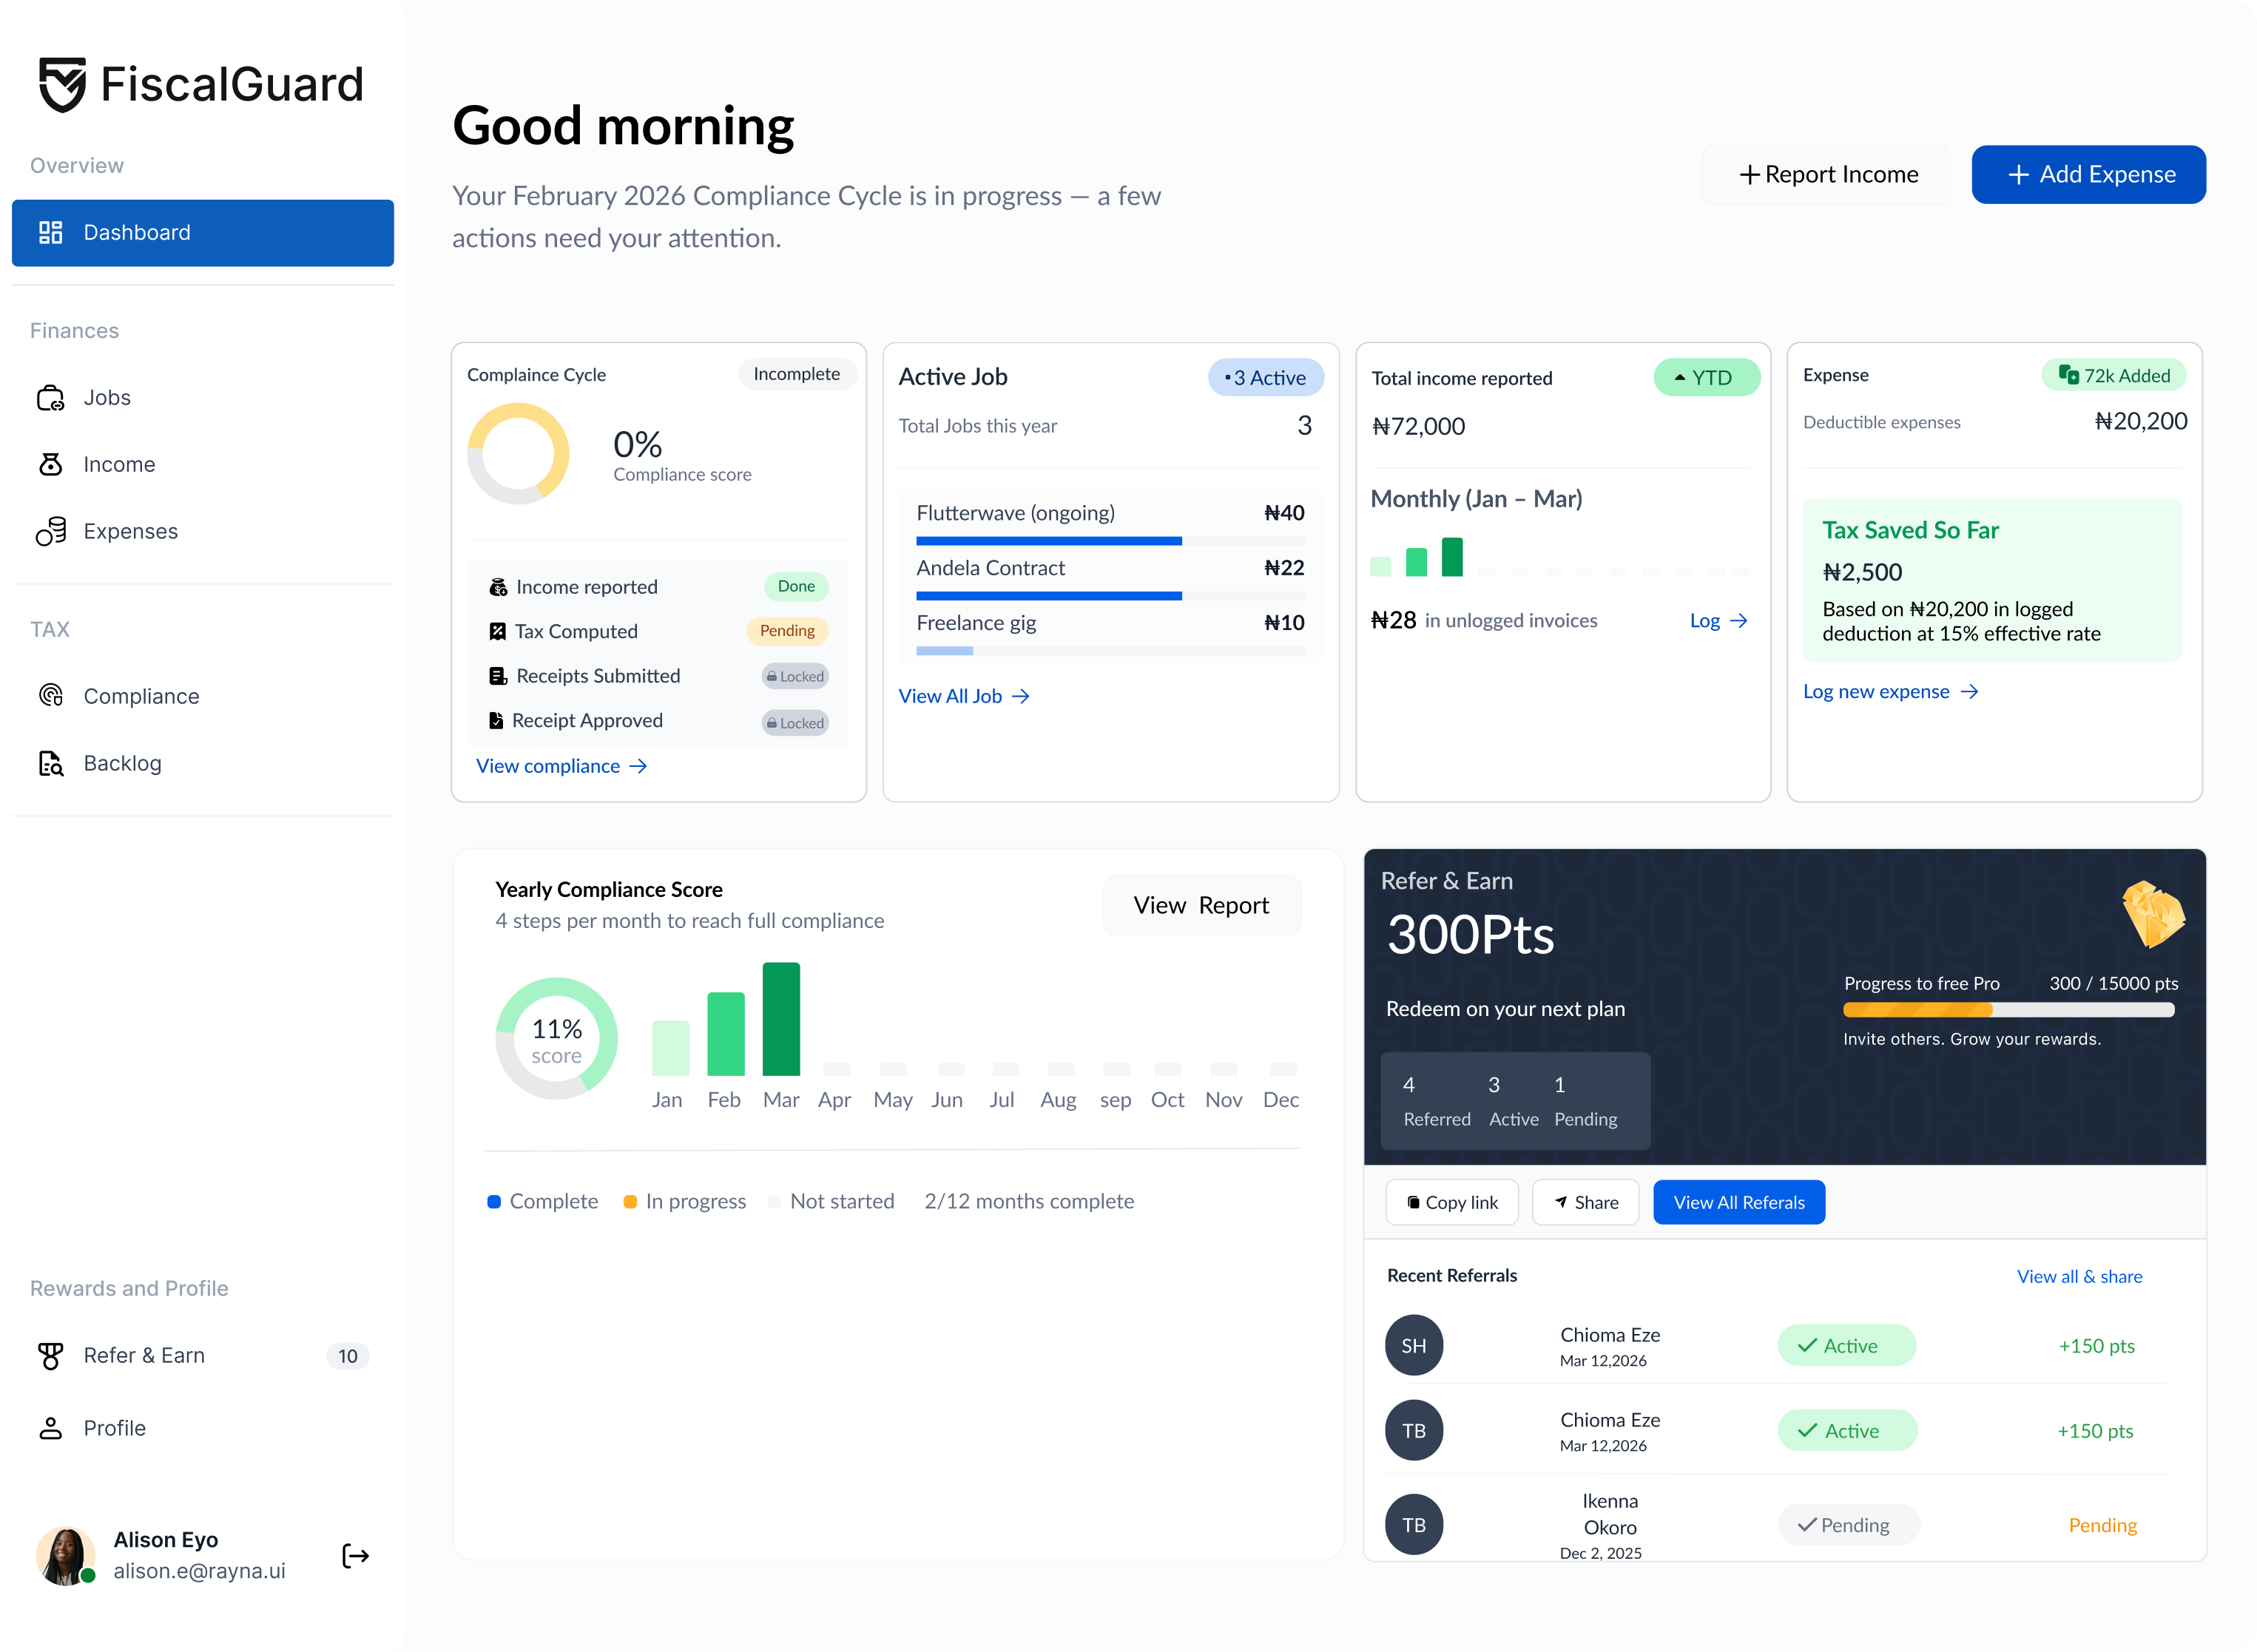Click the Backlog document search icon

(50, 763)
